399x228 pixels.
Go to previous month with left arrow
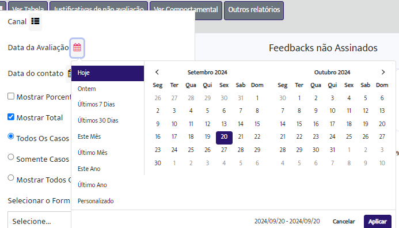click(157, 73)
